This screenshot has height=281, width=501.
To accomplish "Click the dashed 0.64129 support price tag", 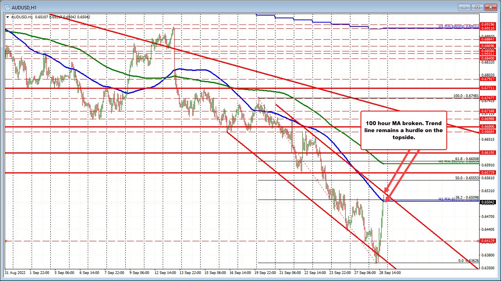I will [x=489, y=240].
